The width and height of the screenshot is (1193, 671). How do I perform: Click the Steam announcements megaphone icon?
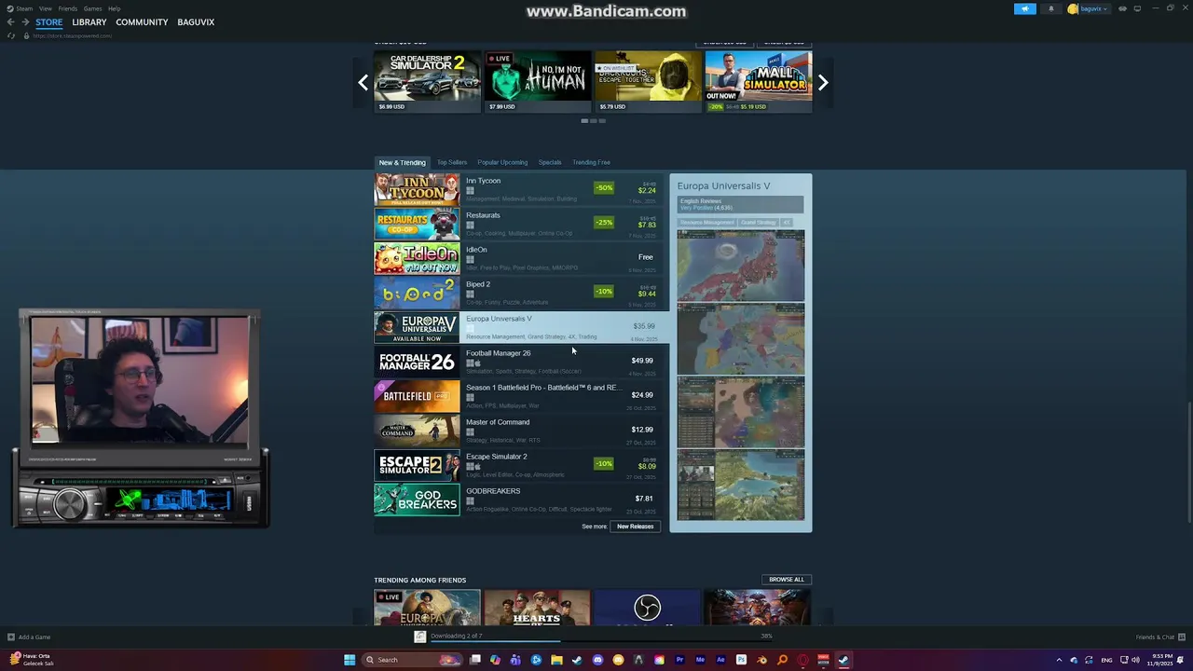1024,8
